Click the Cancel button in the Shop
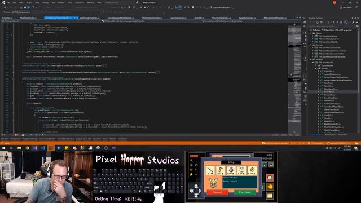Screen dimensions: 361x203 217,192
